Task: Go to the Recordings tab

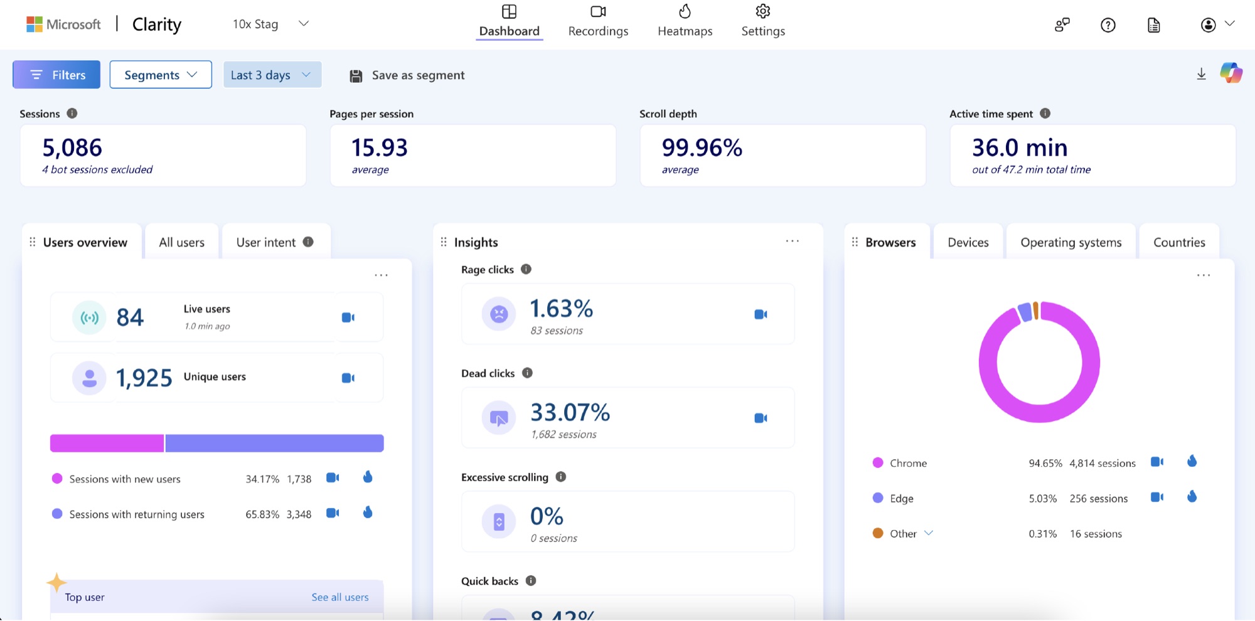Action: point(598,21)
